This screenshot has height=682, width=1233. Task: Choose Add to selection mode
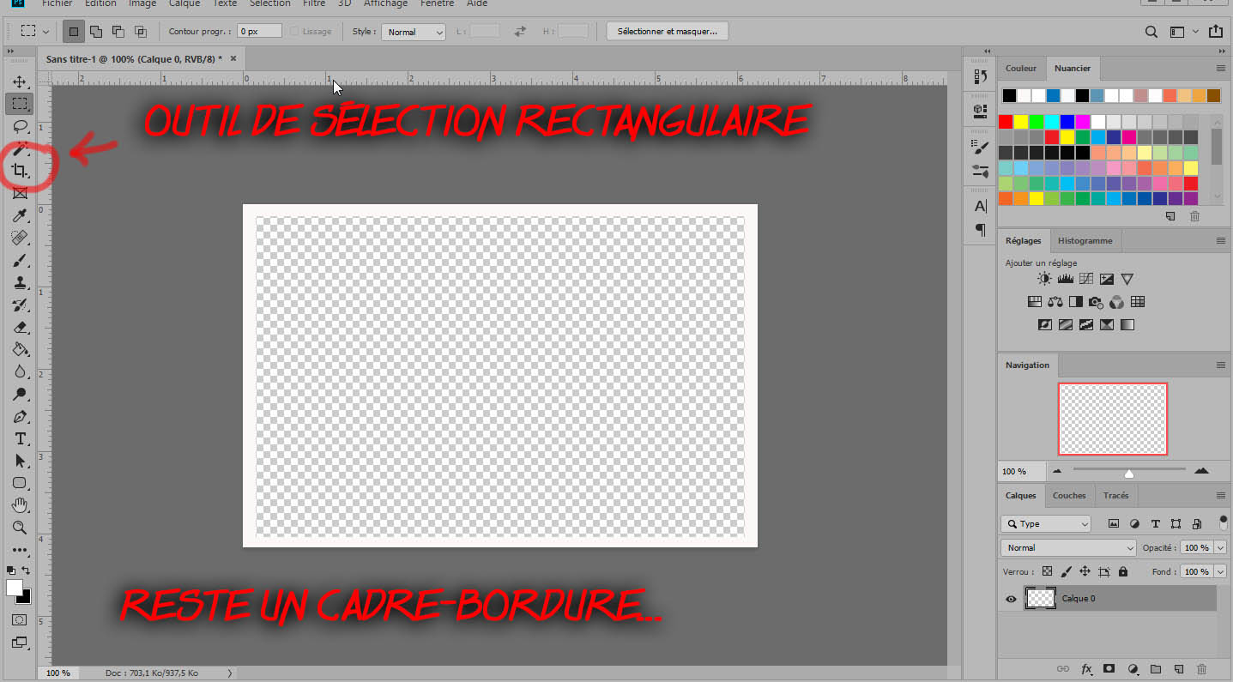click(95, 32)
